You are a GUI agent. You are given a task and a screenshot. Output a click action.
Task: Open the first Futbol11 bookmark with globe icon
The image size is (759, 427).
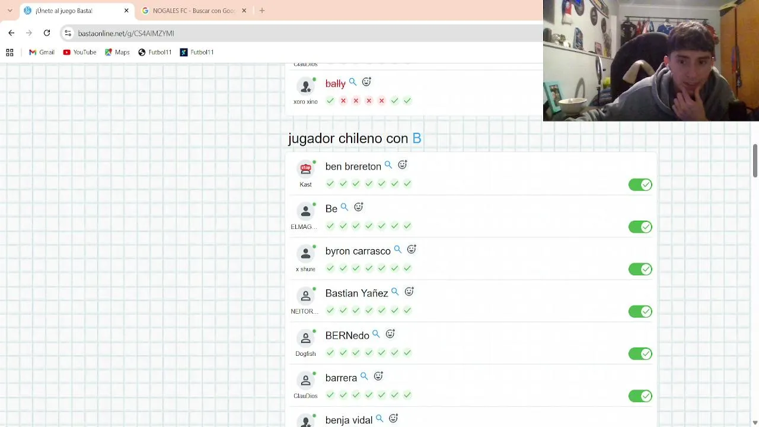point(155,52)
